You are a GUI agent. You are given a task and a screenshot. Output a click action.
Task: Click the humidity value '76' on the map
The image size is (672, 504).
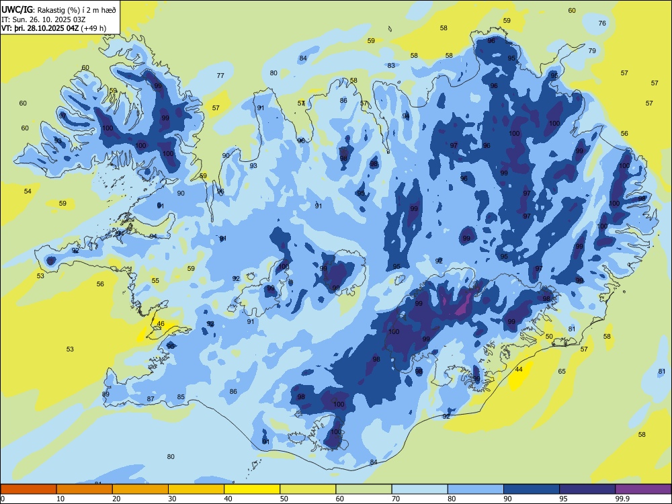click(602, 23)
